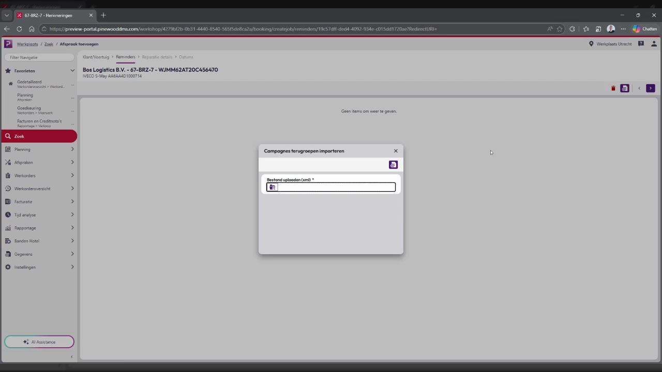
Task: Expand Werkorderoverzicht menu chevron
Action: tap(72, 189)
